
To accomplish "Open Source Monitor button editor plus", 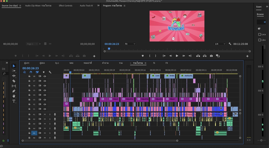I will pos(94,56).
